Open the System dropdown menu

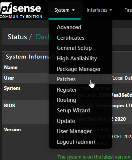pos(65,10)
